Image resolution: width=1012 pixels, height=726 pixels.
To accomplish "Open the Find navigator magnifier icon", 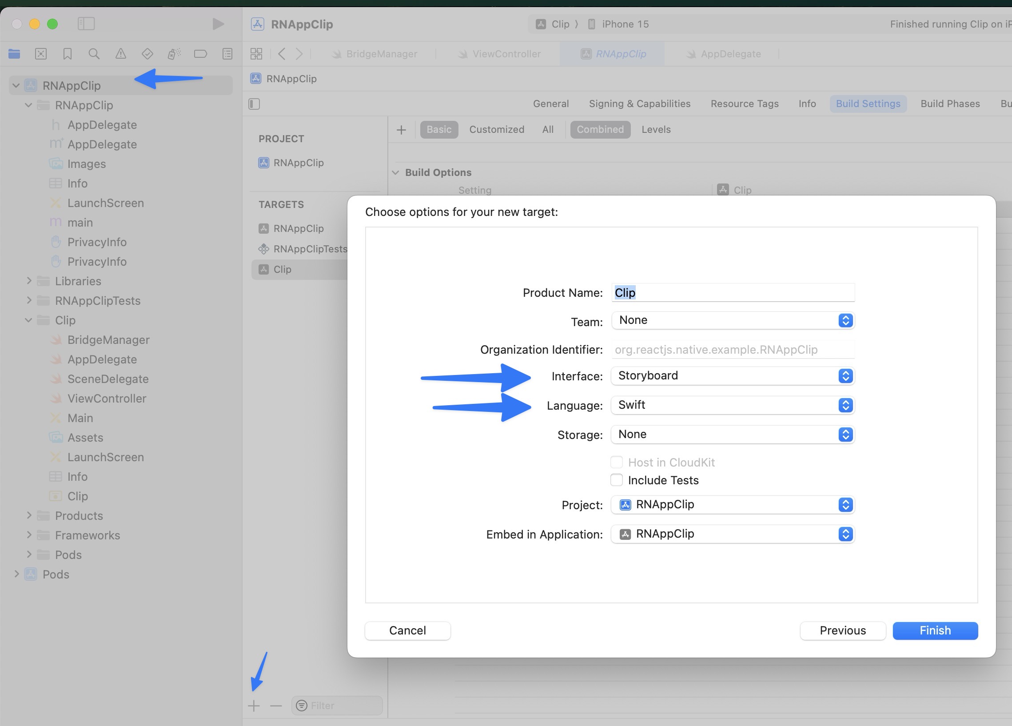I will [94, 54].
